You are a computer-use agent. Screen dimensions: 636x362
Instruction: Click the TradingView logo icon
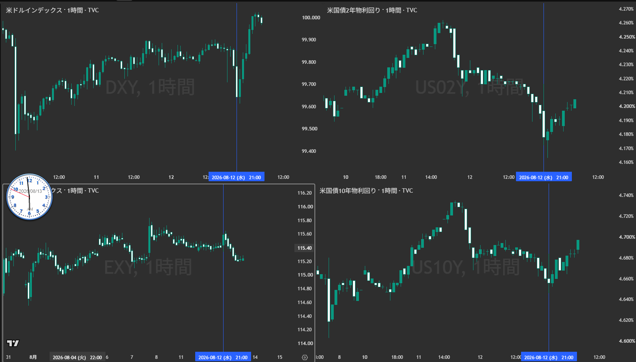(x=13, y=343)
